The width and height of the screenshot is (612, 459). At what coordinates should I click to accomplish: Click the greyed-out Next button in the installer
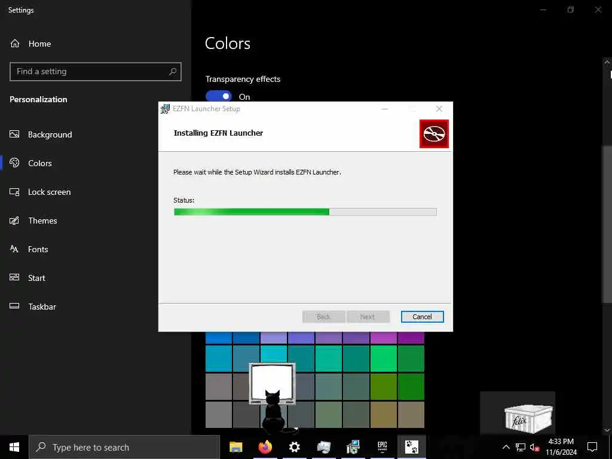pyautogui.click(x=368, y=317)
